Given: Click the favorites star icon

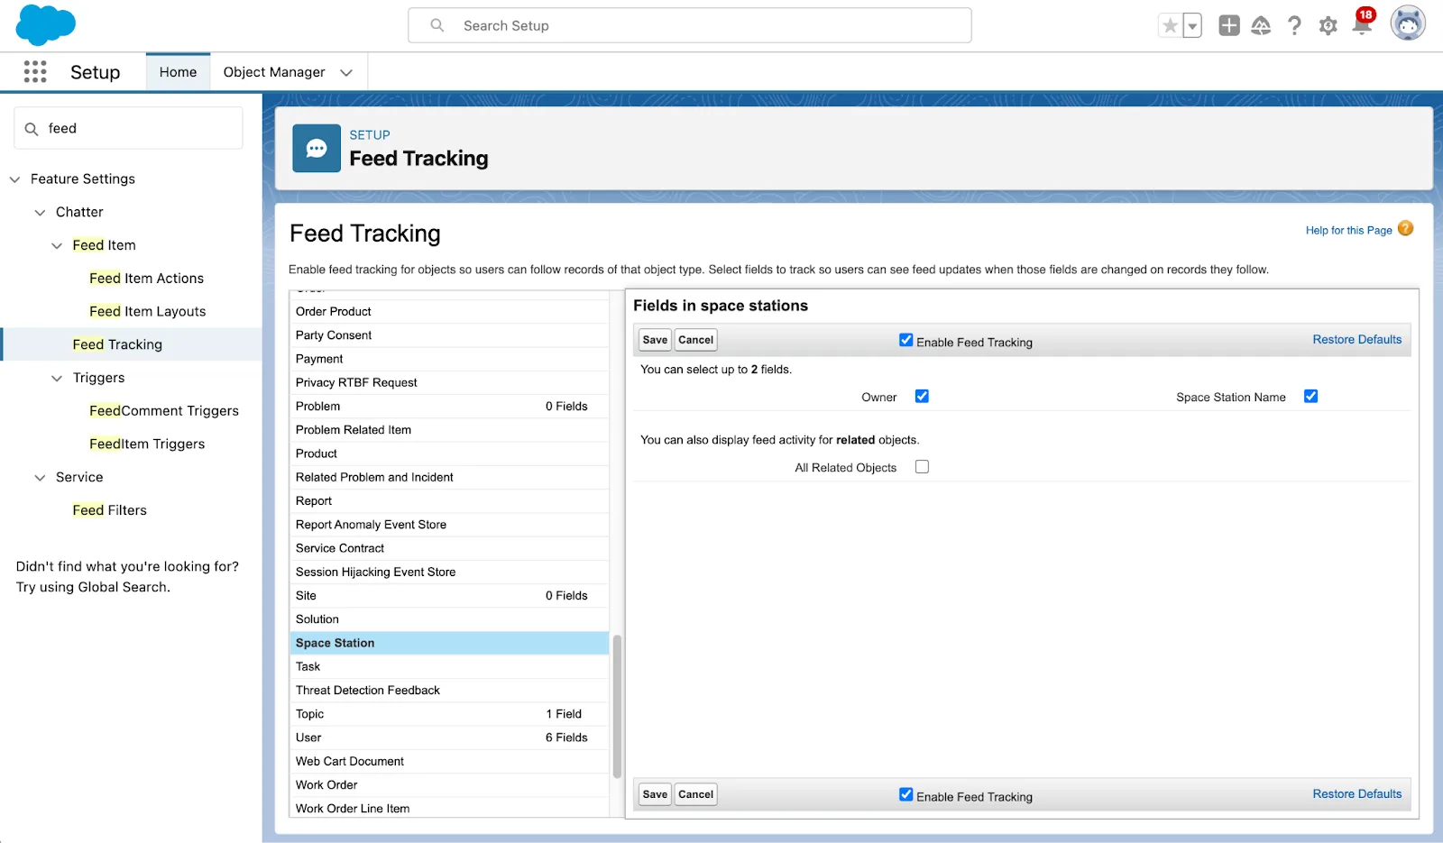Looking at the screenshot, I should coord(1170,26).
